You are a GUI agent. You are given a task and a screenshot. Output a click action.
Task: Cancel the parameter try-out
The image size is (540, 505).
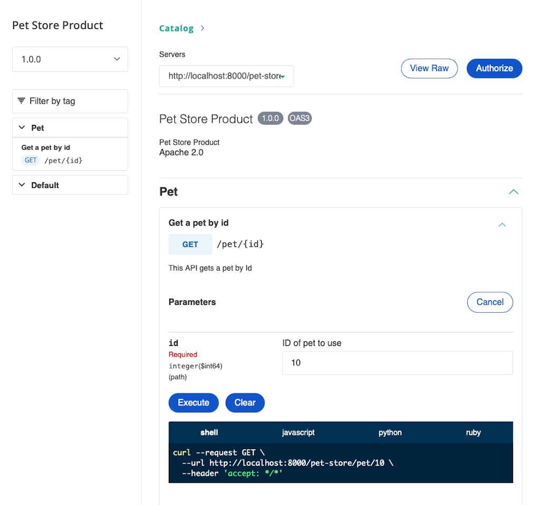point(489,302)
